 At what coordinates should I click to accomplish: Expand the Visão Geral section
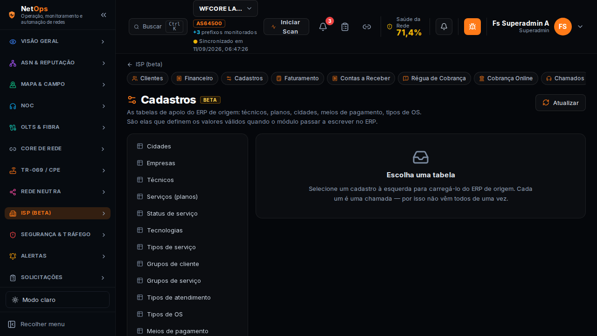click(x=57, y=42)
